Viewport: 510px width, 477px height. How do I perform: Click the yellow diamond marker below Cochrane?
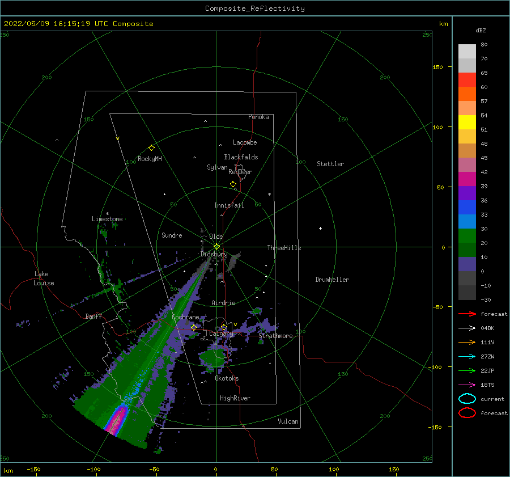coord(194,327)
